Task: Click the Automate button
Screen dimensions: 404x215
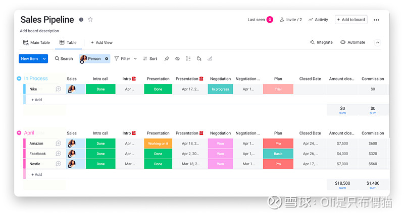Action: 352,42
